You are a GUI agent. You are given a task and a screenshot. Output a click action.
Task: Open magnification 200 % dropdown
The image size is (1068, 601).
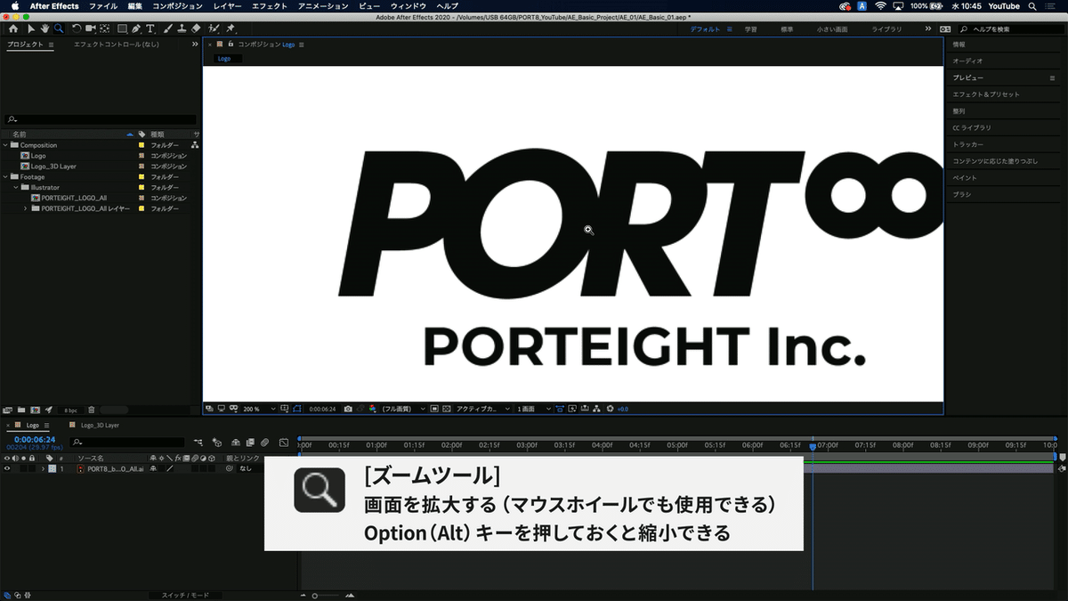click(257, 409)
